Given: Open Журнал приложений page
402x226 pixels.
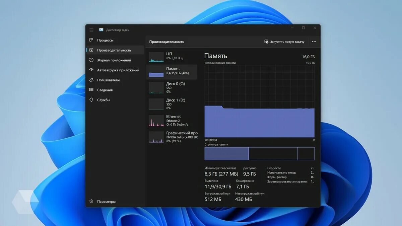Looking at the screenshot, I should point(115,60).
